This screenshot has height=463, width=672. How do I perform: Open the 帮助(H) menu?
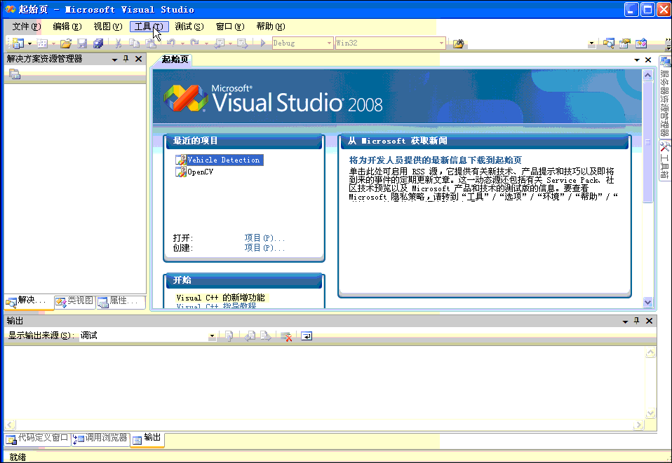[271, 27]
